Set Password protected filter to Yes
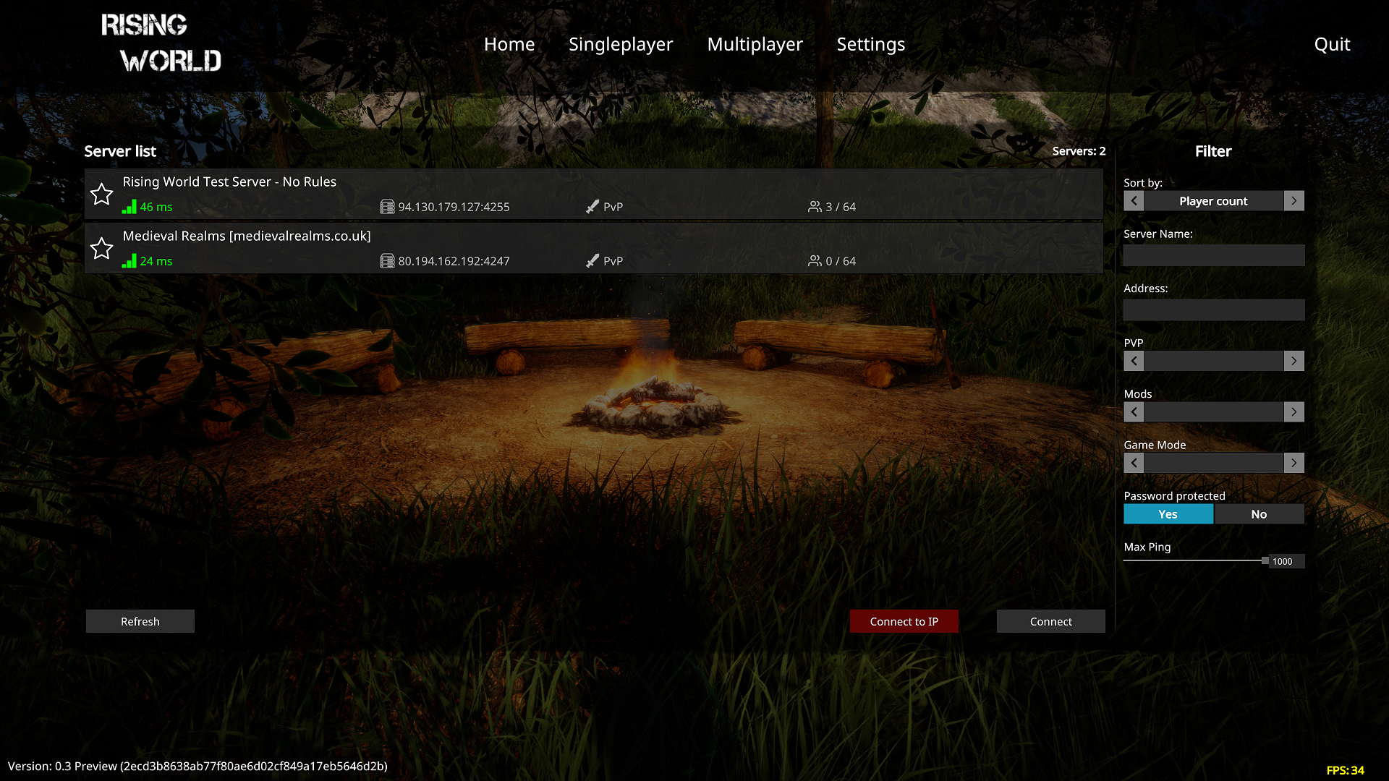This screenshot has height=781, width=1389. click(1168, 514)
